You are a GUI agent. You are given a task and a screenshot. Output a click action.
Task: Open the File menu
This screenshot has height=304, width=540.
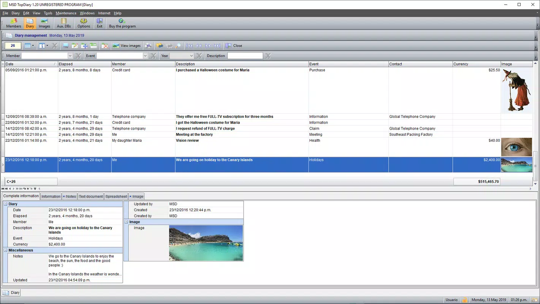(5, 13)
